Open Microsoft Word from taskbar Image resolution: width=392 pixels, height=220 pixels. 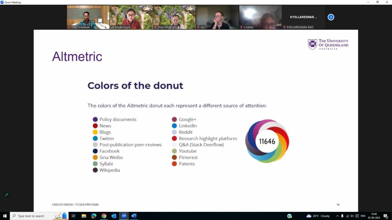click(x=134, y=216)
